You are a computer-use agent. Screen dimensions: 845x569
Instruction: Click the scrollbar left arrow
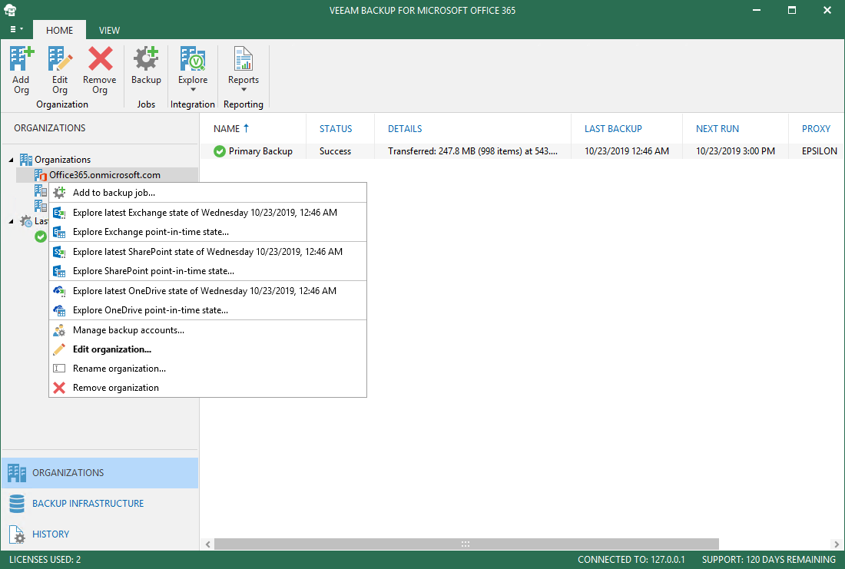click(208, 544)
